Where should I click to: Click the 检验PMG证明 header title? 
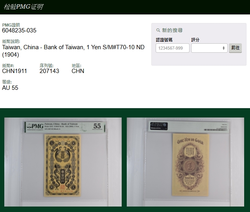coord(23,7)
